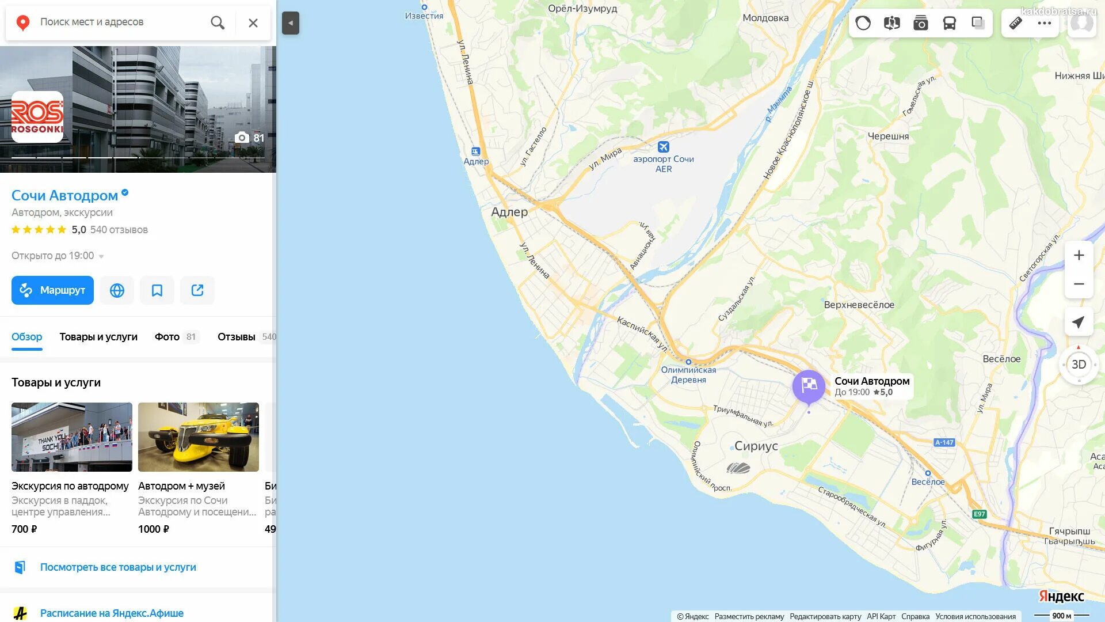
Task: Zoom in the map with plus
Action: point(1079,255)
